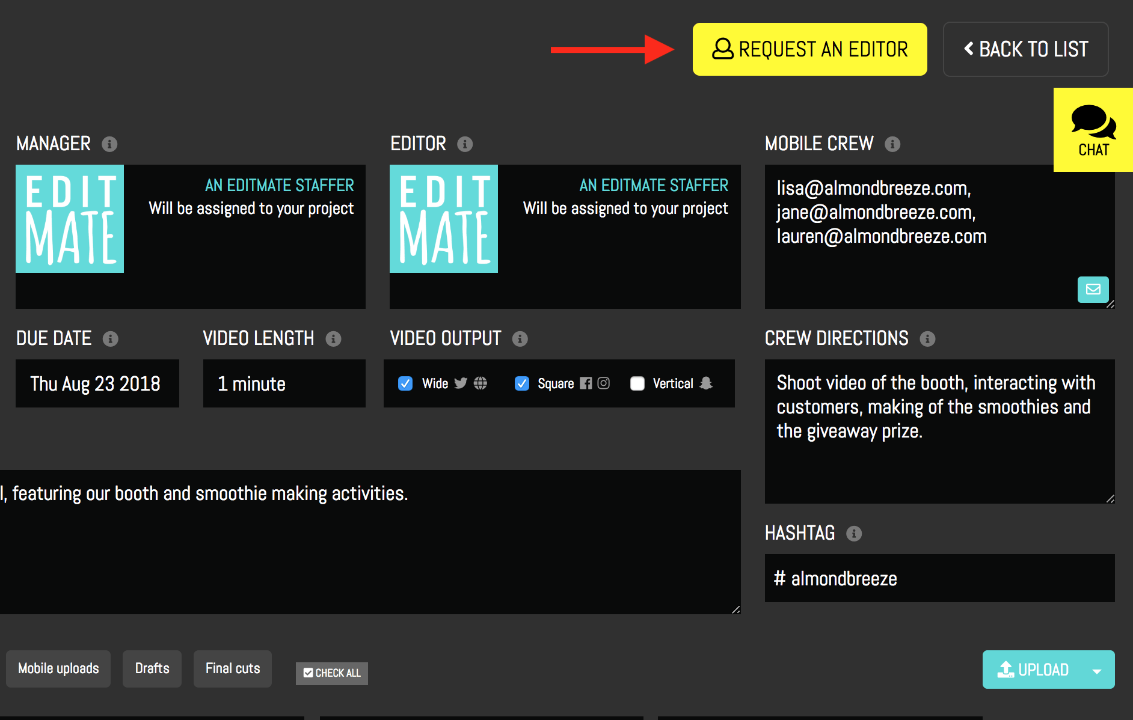Click into the Mobile Crew emails text area
The image size is (1133, 720).
tap(939, 237)
